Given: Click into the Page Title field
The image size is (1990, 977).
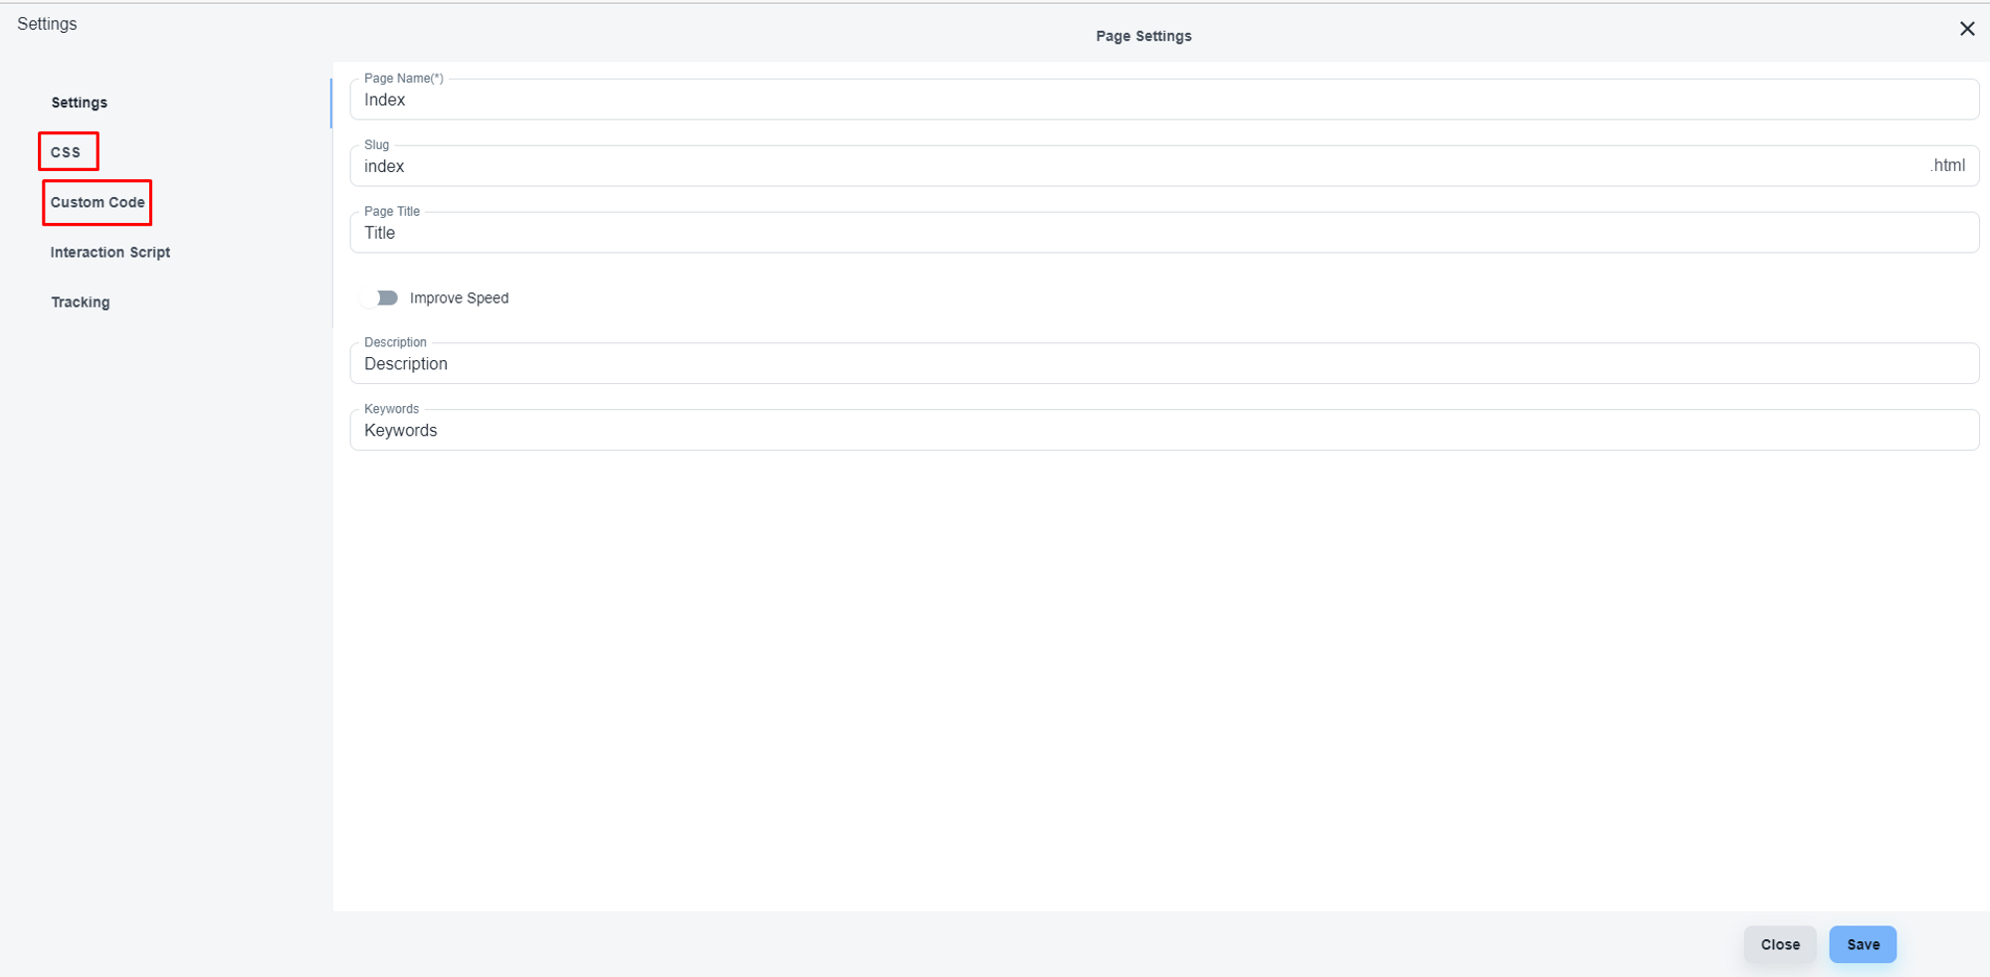Looking at the screenshot, I should [1162, 234].
